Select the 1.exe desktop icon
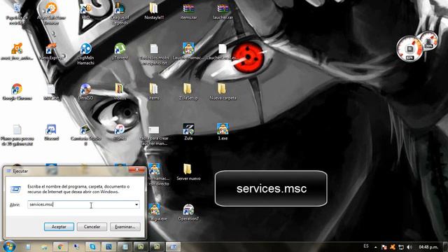Viewport: 448px width, 252px height. (223, 132)
